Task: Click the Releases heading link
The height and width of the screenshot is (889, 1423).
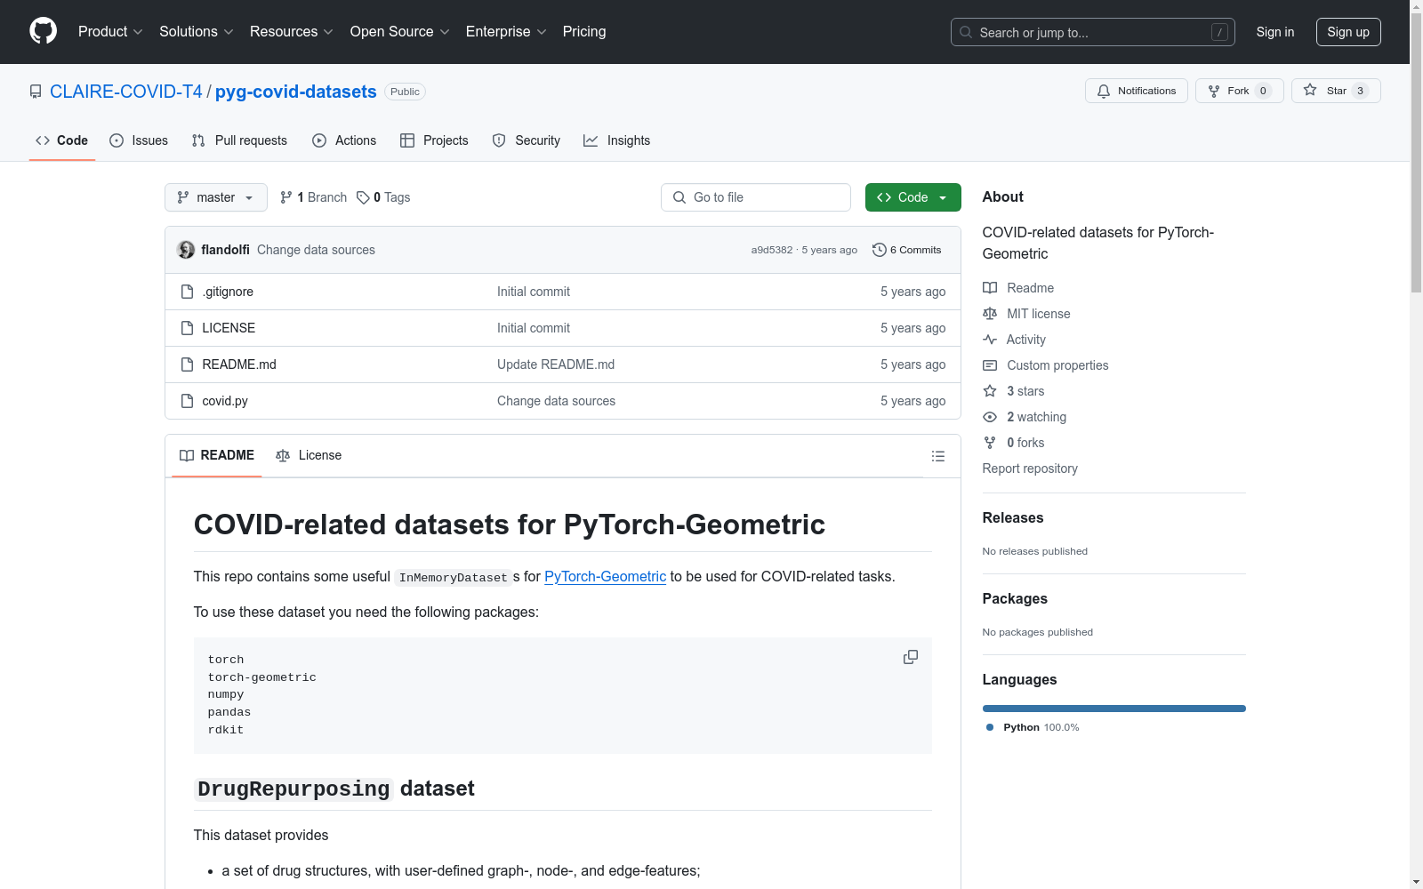Action: point(1013,517)
